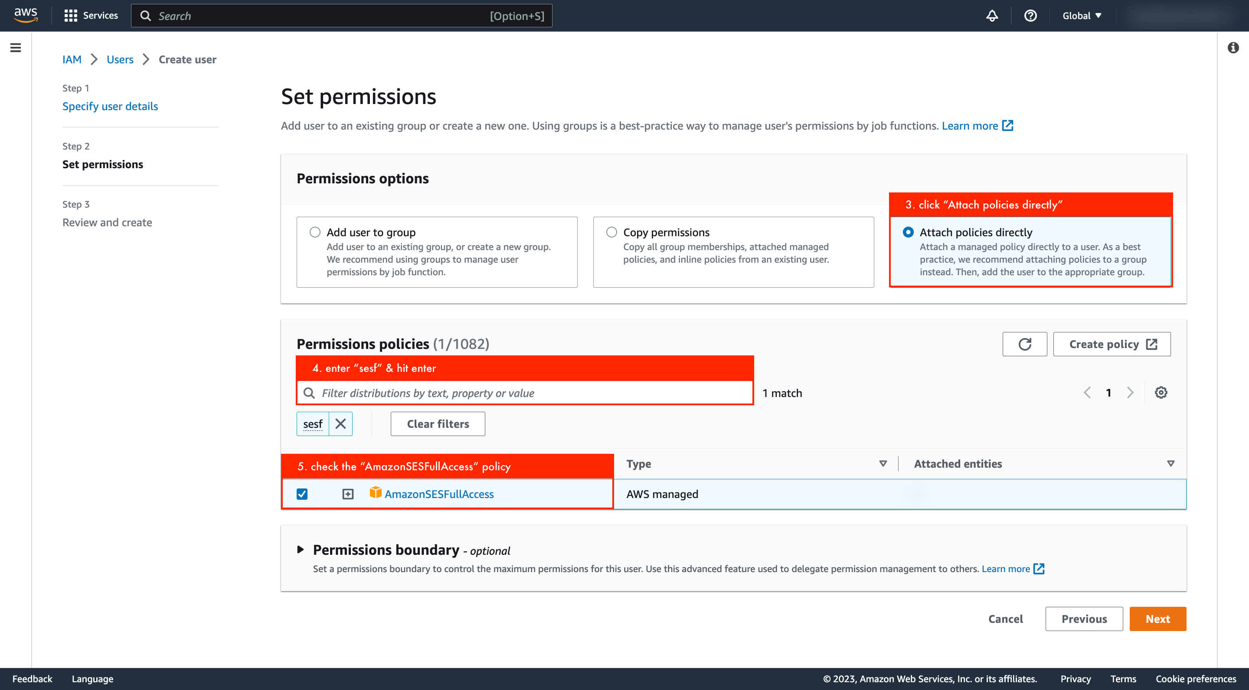Click the Clear filters button
The height and width of the screenshot is (690, 1249).
[437, 424]
